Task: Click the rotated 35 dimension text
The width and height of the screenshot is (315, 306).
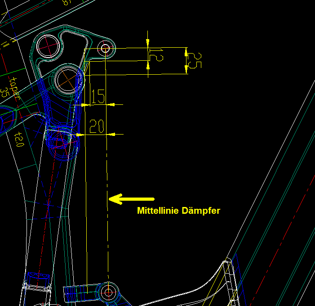Action: coord(4,92)
